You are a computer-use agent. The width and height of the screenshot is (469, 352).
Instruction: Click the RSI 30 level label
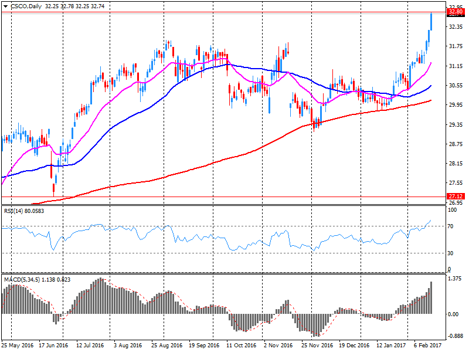450,253
